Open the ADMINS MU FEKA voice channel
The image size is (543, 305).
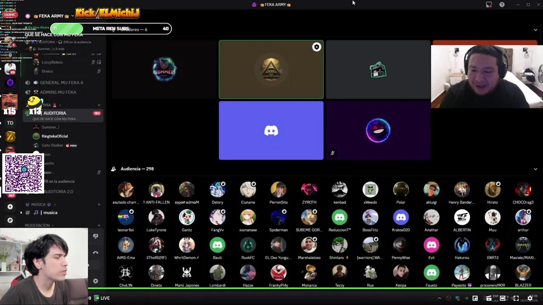coord(58,92)
